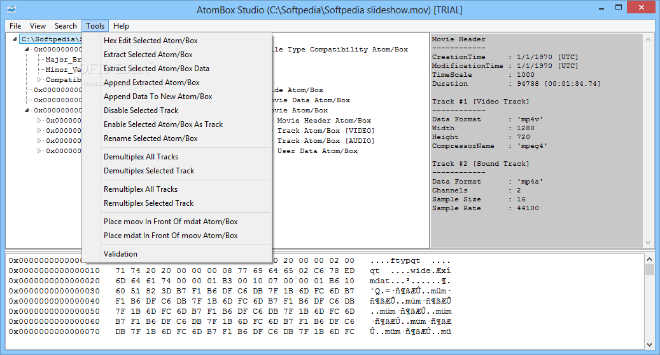
Task: Click the Width value 1280
Action: 525,128
